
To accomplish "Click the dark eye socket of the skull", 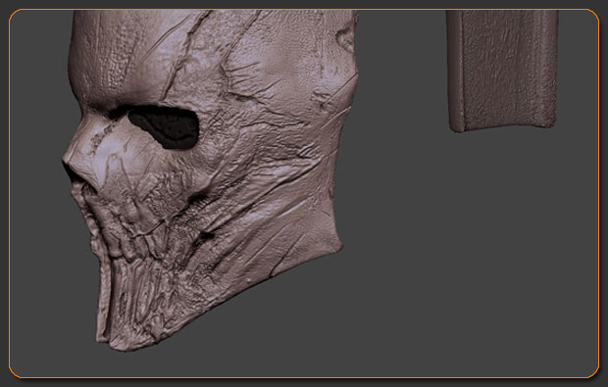I will 165,126.
